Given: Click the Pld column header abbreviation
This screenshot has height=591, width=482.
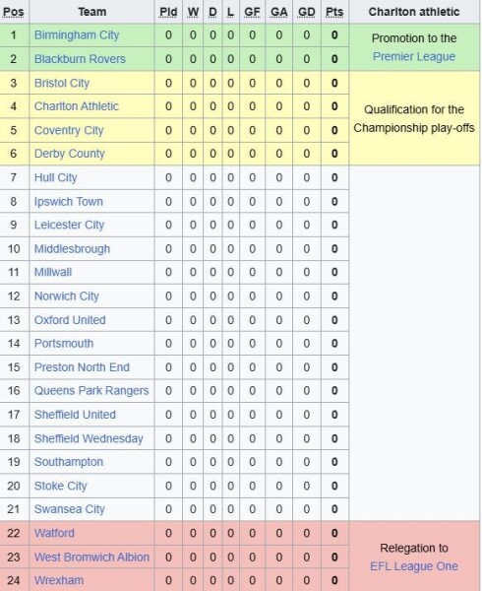Looking at the screenshot, I should 168,12.
